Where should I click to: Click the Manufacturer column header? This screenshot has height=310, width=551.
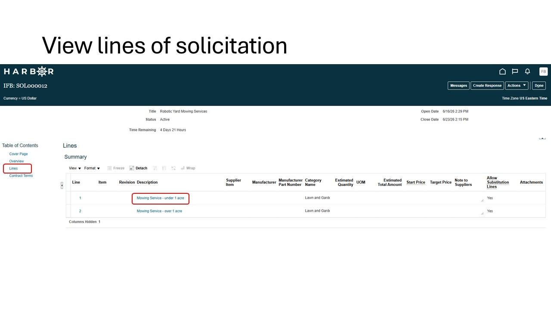264,182
